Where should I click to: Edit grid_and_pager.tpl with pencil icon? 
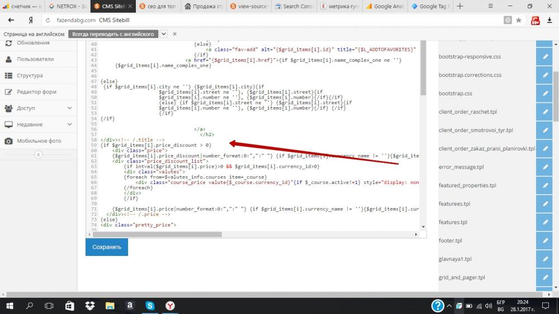544,277
